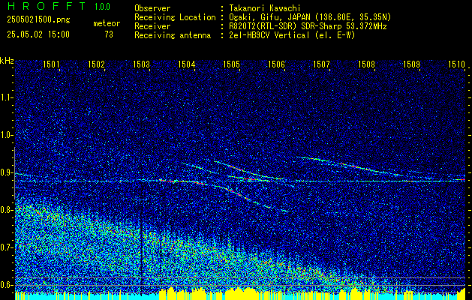
Task: Click the 'meteor' label
Action: point(107,23)
